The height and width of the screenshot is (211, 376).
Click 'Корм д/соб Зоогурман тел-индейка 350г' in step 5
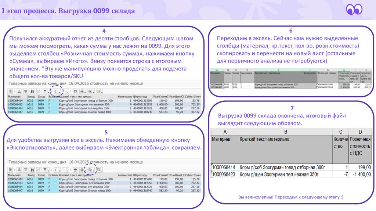pos(84,187)
